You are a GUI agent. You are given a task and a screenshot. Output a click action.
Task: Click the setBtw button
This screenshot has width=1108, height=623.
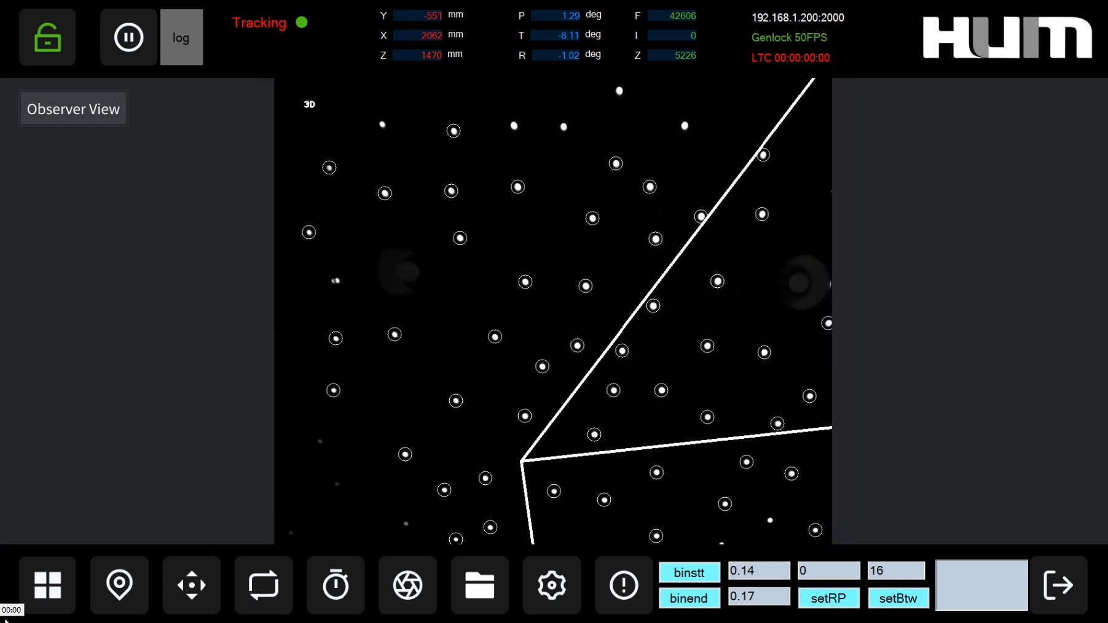pyautogui.click(x=898, y=598)
